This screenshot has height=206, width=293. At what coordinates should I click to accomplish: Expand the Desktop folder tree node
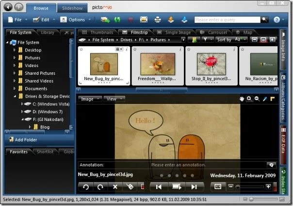15,50
